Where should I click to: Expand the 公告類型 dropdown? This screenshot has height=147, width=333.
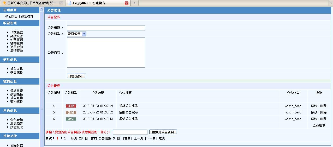click(84, 34)
